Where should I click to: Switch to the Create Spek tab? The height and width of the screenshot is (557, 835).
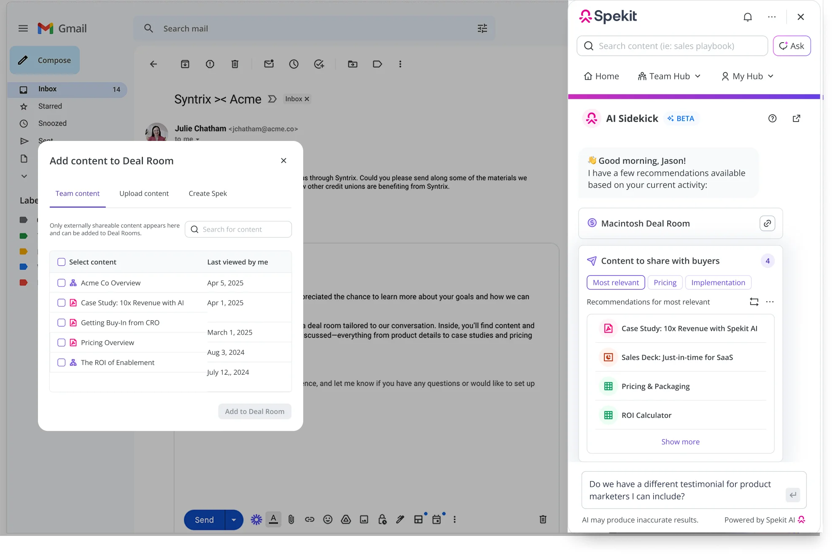(208, 194)
